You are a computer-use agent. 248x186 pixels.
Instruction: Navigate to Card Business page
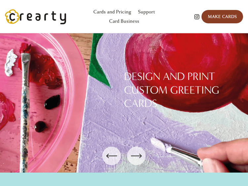tap(124, 21)
